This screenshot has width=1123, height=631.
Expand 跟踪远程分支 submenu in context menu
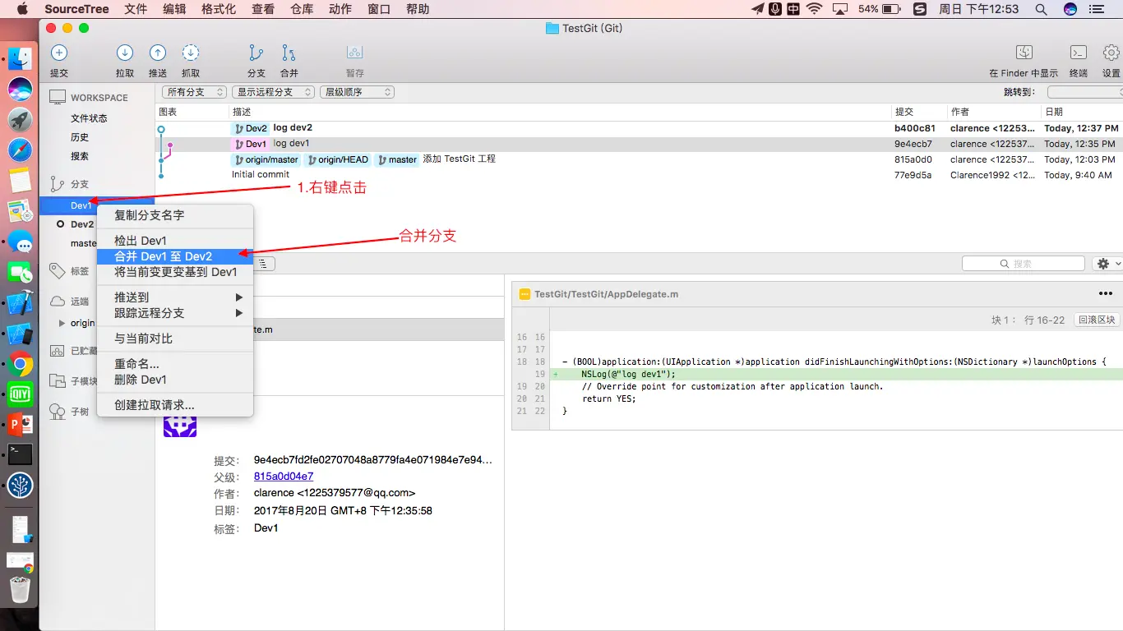pos(175,313)
